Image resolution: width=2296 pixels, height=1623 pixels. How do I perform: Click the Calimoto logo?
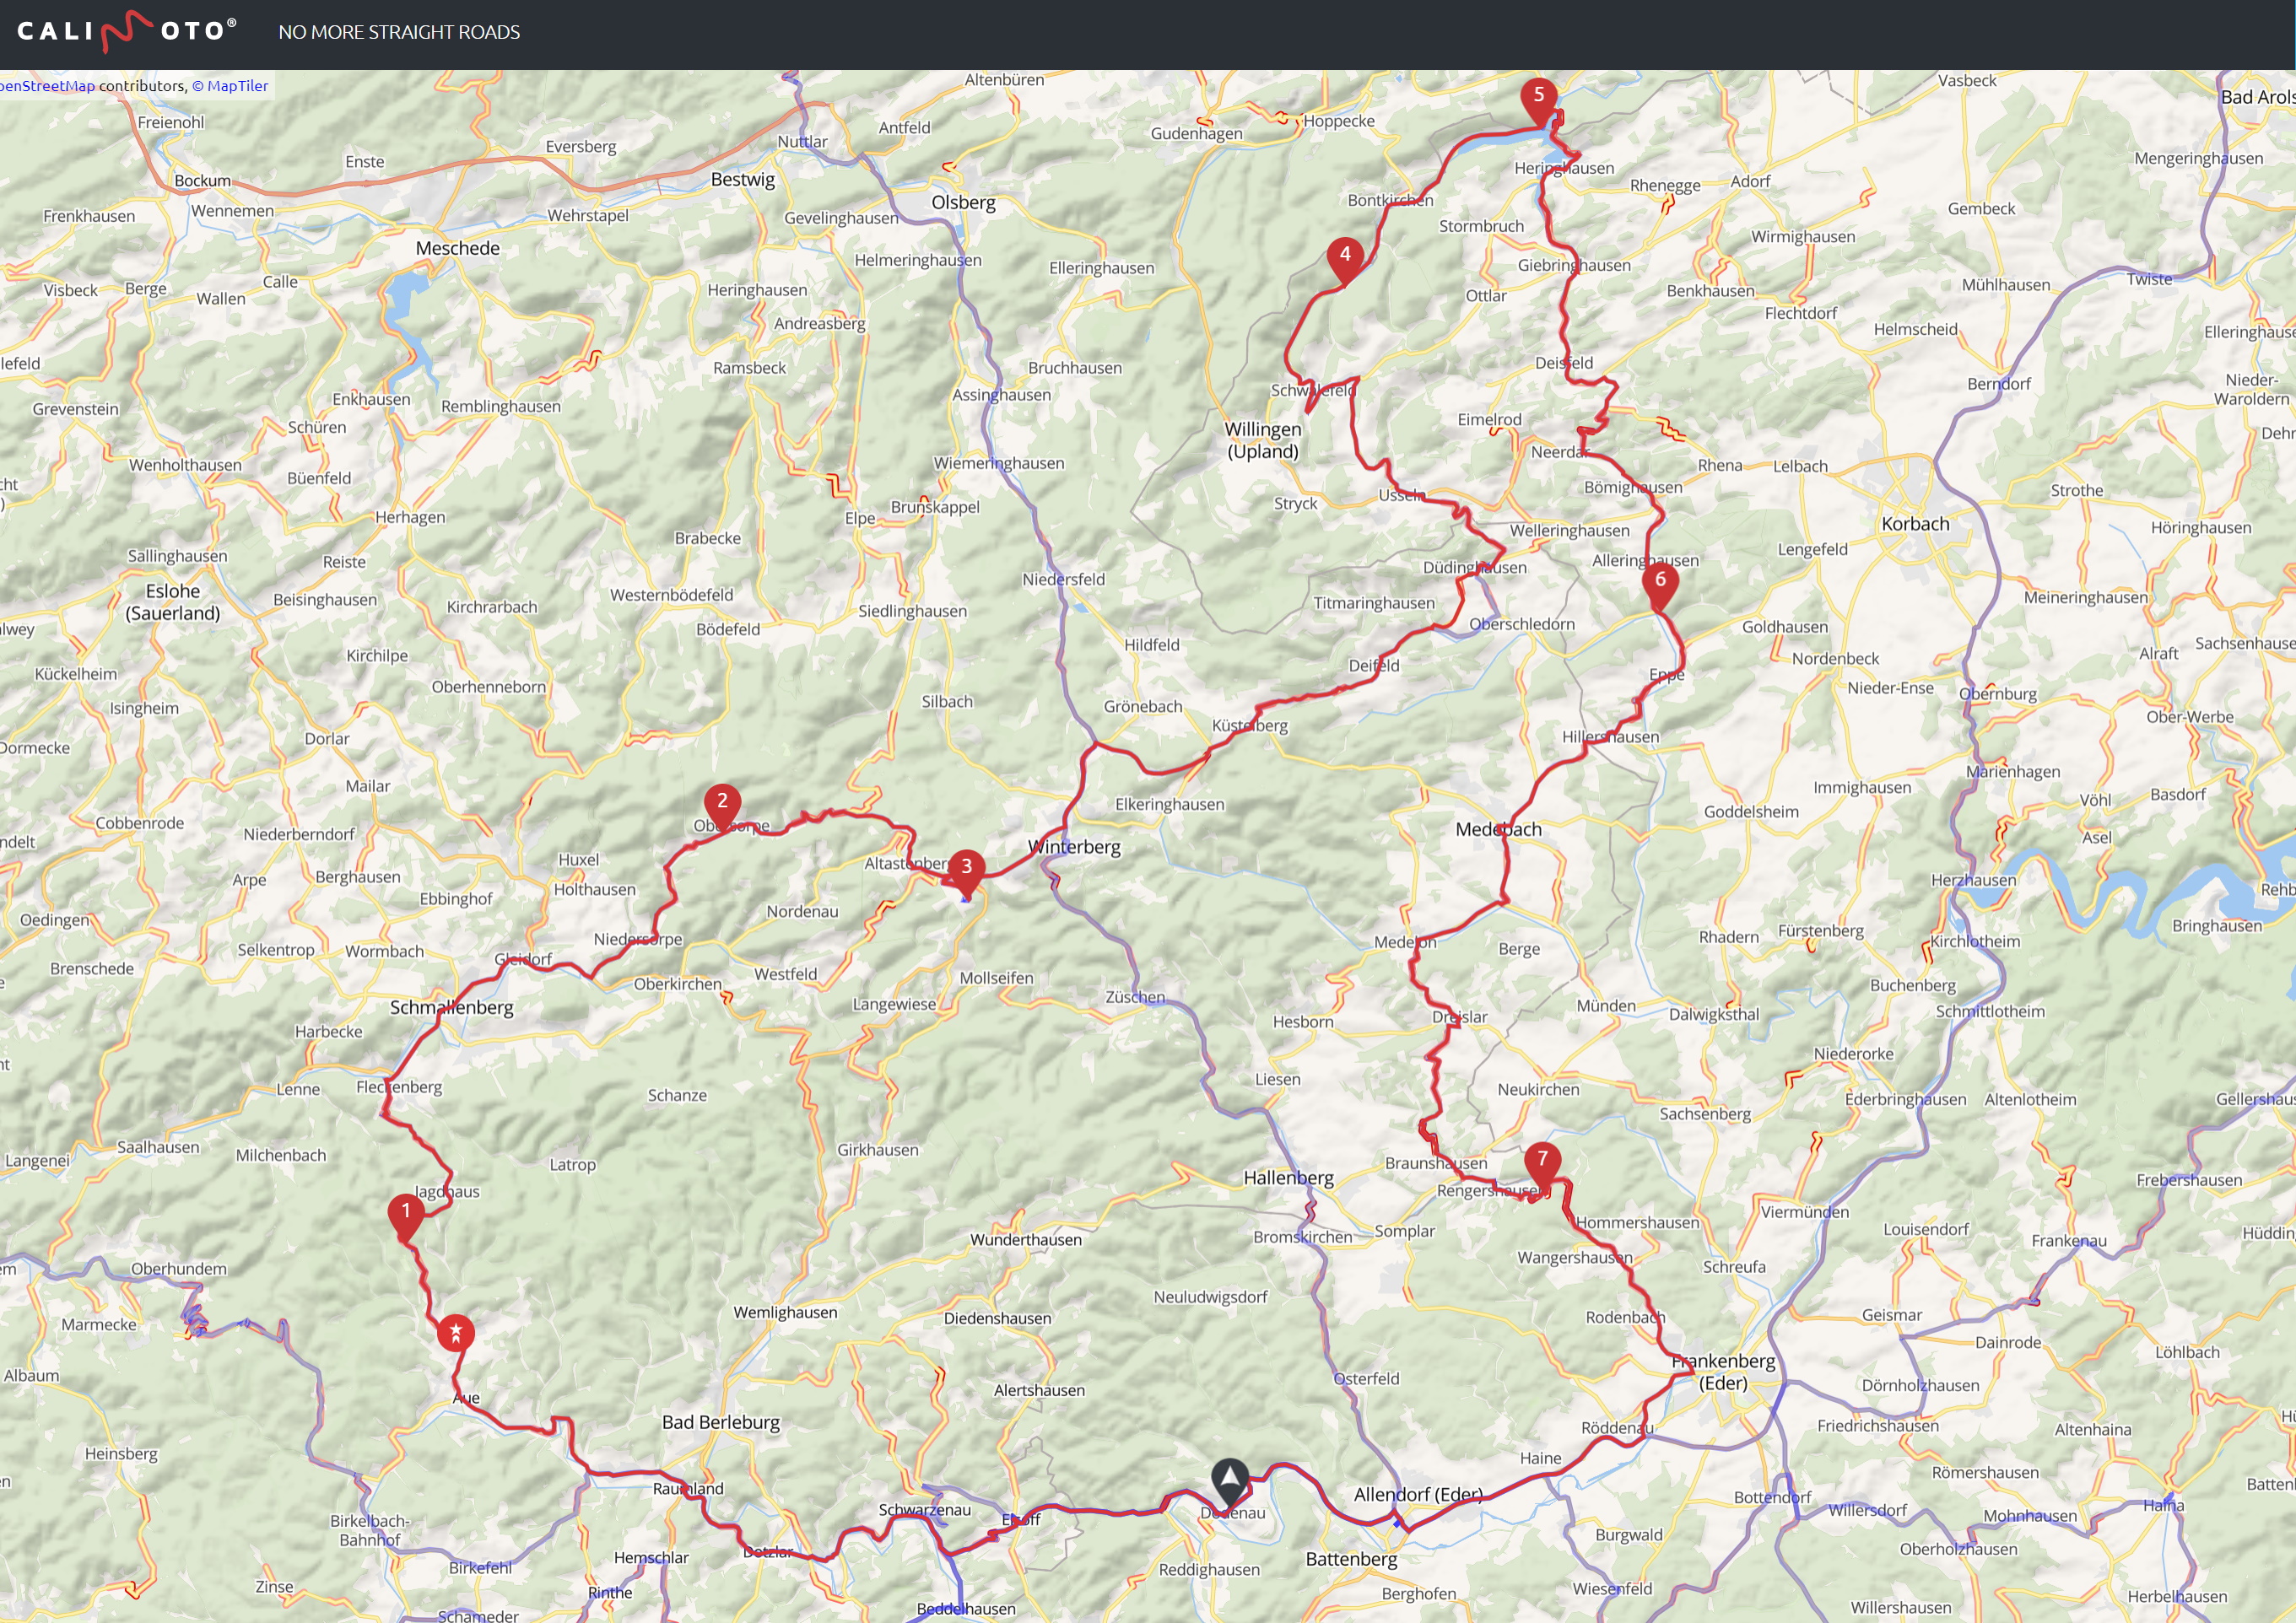pos(127,31)
